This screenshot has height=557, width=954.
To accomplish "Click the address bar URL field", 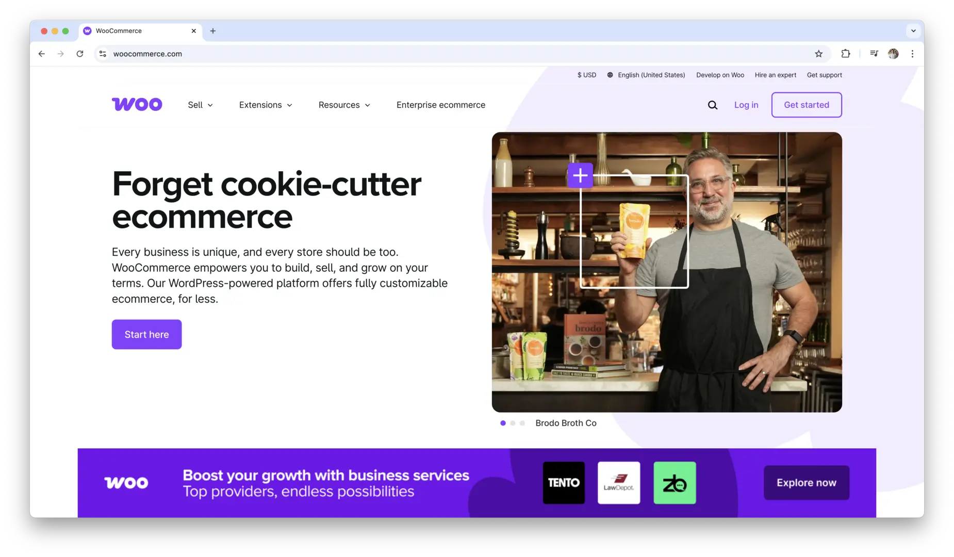I will (x=454, y=54).
